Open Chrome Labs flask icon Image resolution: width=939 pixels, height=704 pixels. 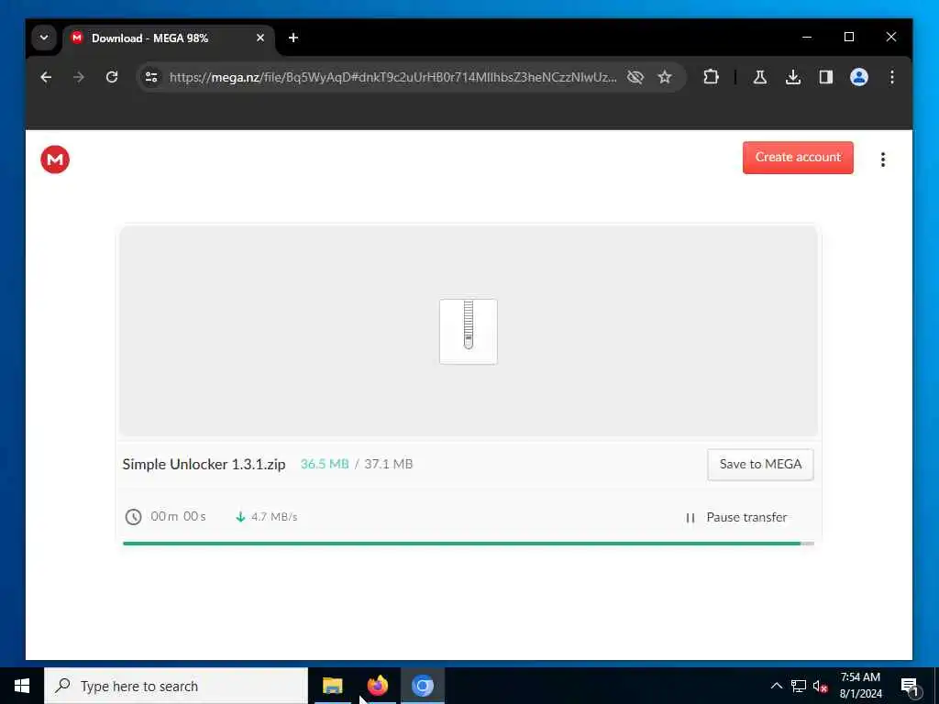[x=760, y=77]
